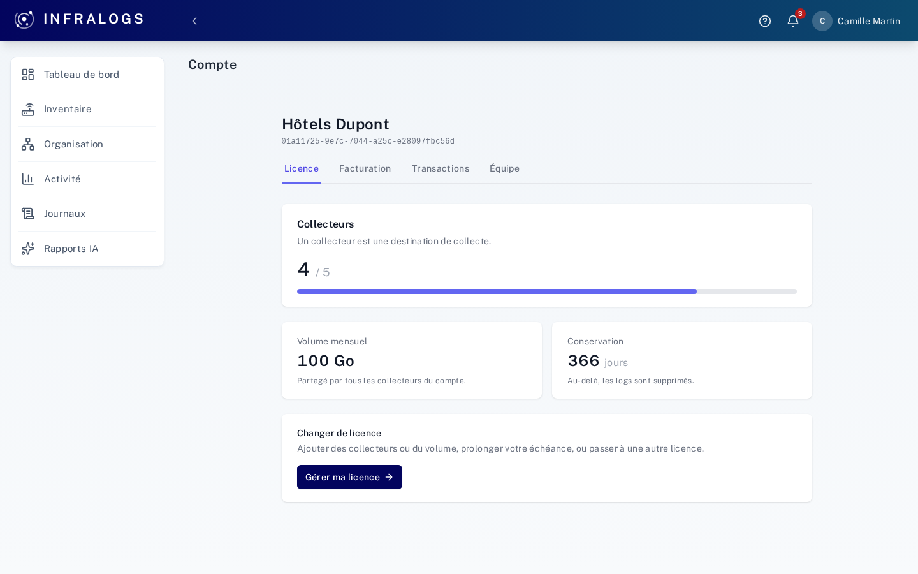Open the Inventaire section
This screenshot has width=918, height=574.
[x=87, y=110]
